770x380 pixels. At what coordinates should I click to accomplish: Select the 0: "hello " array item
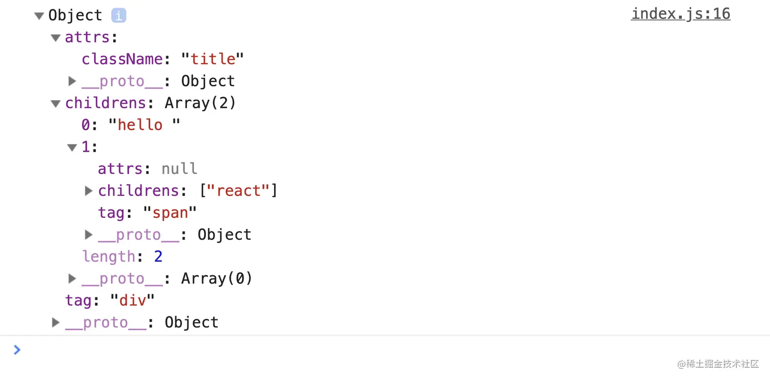pyautogui.click(x=131, y=125)
